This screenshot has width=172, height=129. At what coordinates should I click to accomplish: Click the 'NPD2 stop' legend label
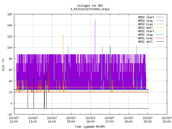point(145,21)
